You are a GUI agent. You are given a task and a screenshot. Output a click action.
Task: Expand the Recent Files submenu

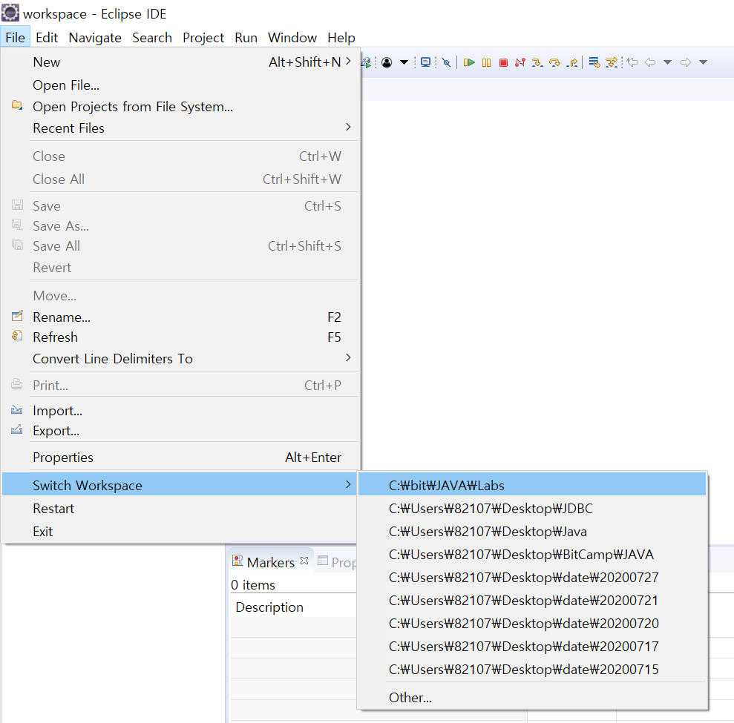point(348,128)
